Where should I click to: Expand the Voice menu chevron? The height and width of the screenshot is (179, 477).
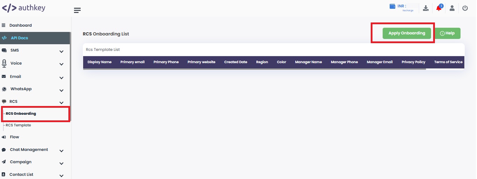coord(61,65)
